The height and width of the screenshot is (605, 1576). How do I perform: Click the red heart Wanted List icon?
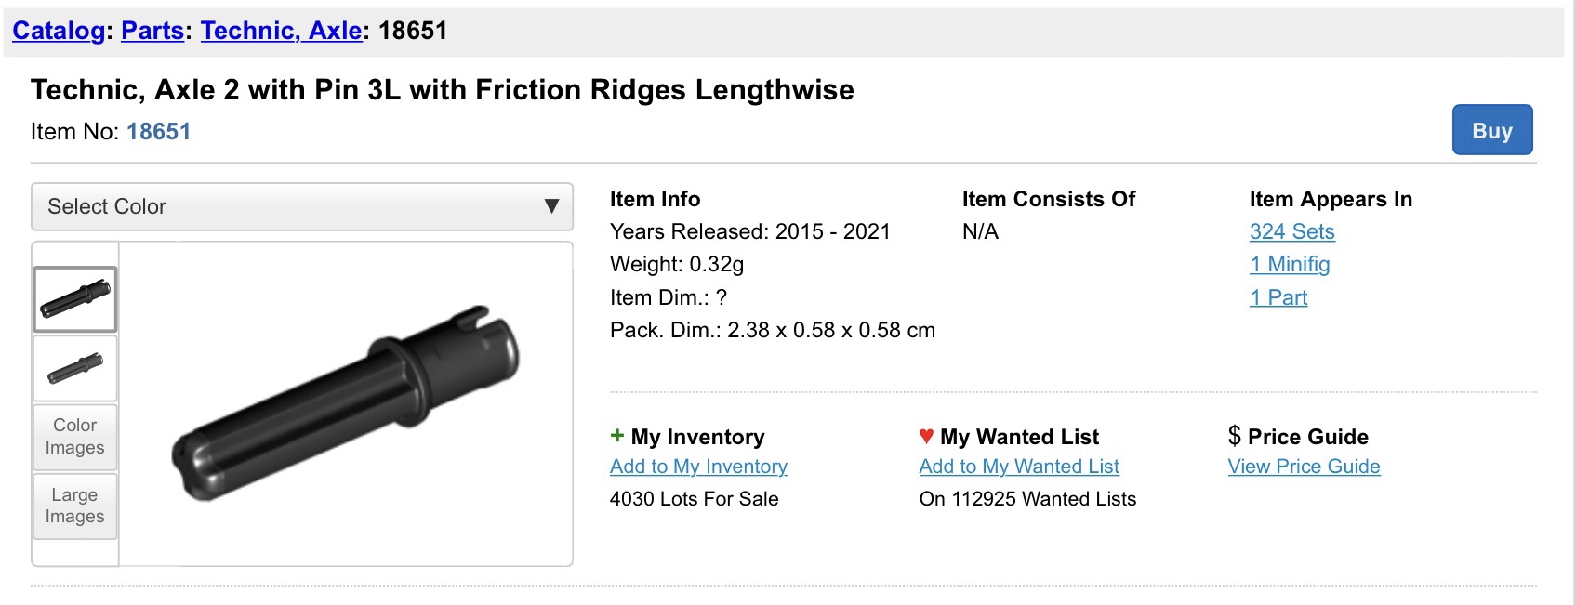coord(926,436)
